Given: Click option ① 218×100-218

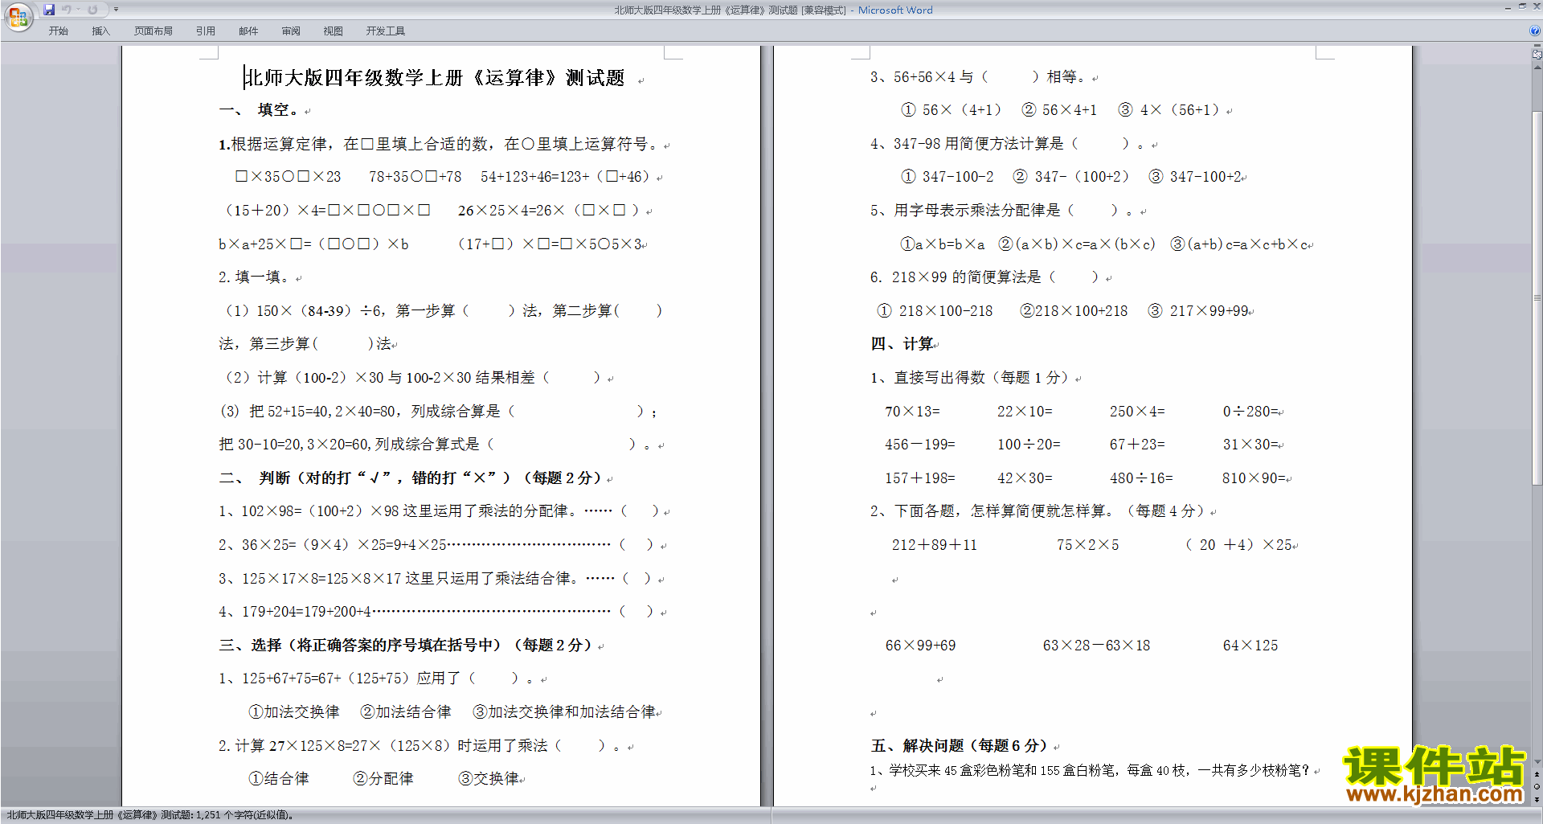Looking at the screenshot, I should point(935,311).
